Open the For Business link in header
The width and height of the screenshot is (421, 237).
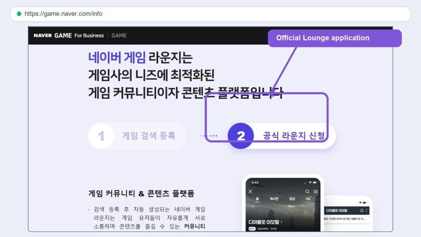(89, 35)
